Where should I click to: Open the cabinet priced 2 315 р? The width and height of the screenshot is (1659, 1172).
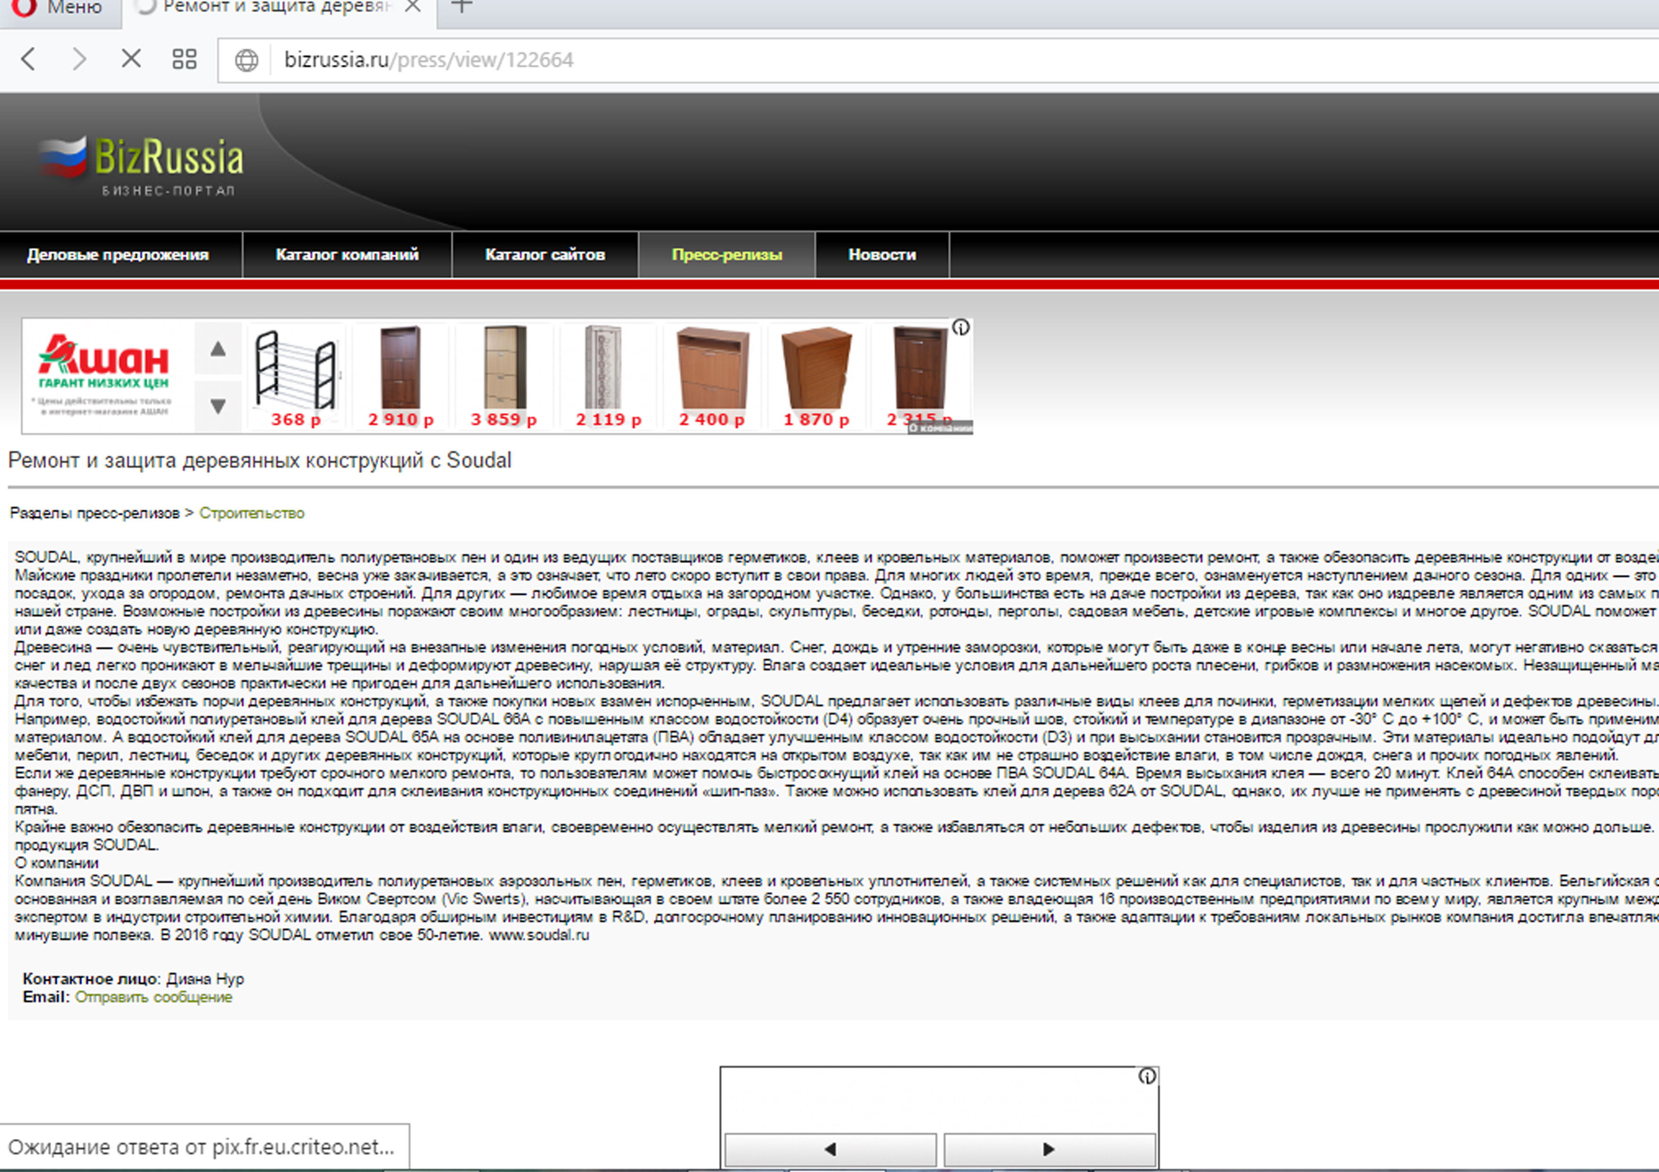[x=919, y=378]
